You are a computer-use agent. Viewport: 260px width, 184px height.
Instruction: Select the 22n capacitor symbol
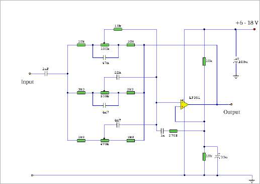[x=118, y=77]
